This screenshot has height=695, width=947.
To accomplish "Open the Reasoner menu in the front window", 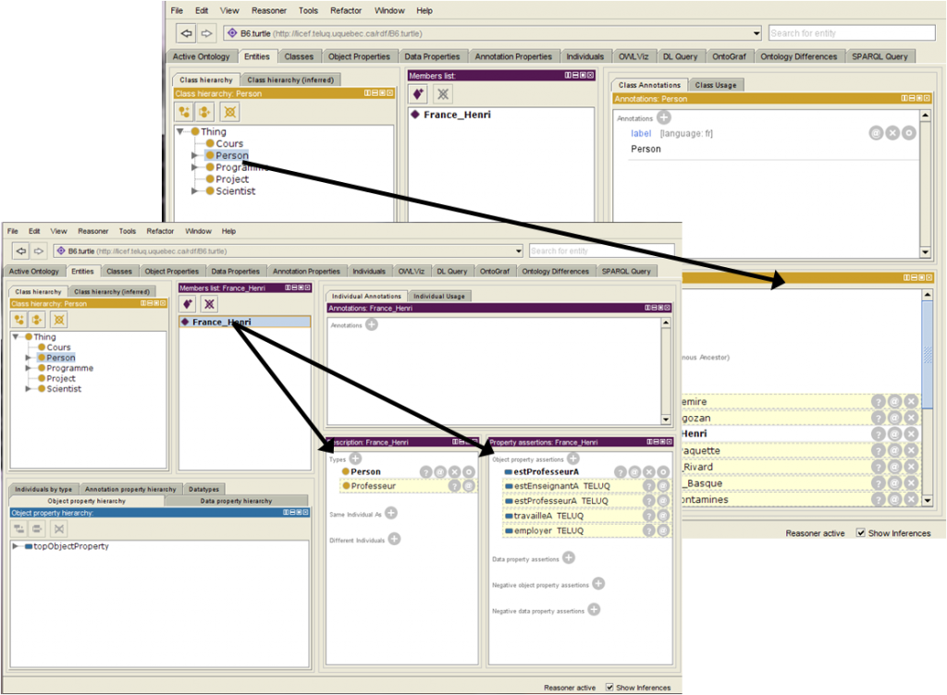I will coord(92,231).
